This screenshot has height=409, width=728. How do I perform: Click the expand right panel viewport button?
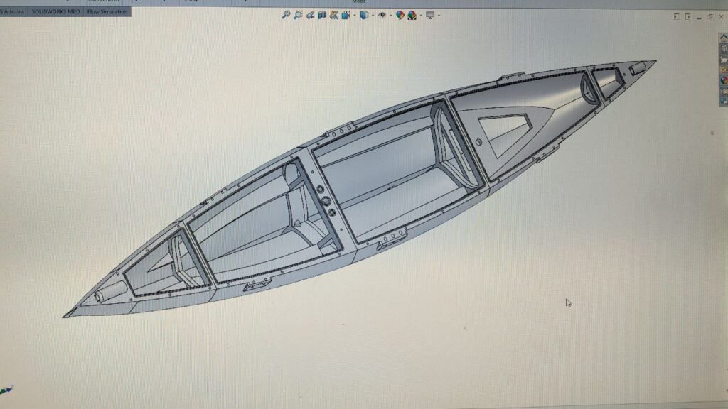coord(687,17)
